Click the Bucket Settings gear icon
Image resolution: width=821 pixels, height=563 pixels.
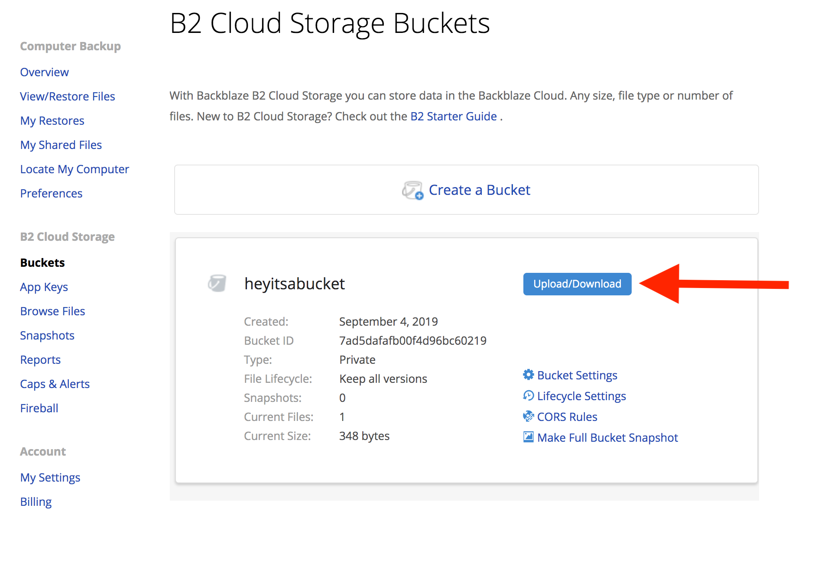click(x=528, y=375)
